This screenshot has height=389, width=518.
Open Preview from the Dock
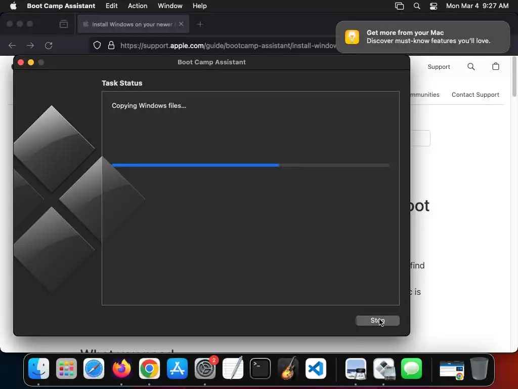click(x=356, y=368)
